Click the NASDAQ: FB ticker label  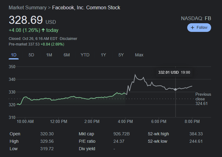196,19
